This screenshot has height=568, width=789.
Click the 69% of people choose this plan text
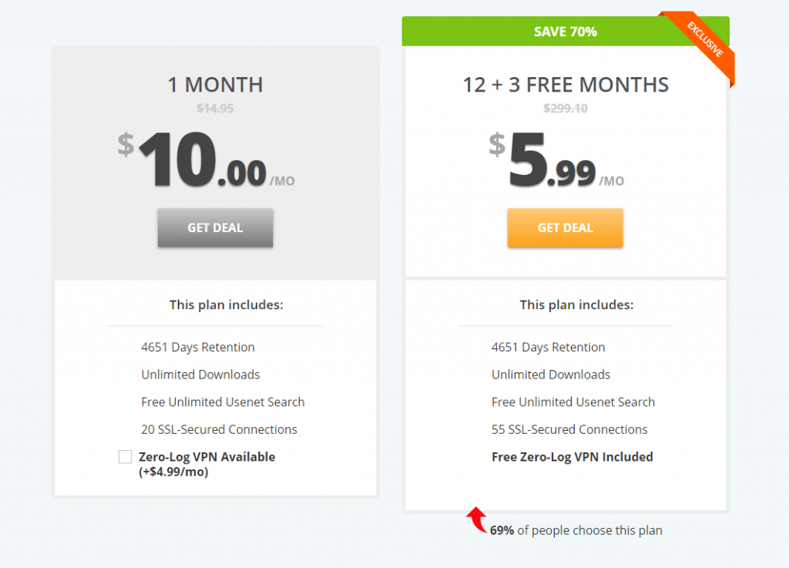point(576,530)
